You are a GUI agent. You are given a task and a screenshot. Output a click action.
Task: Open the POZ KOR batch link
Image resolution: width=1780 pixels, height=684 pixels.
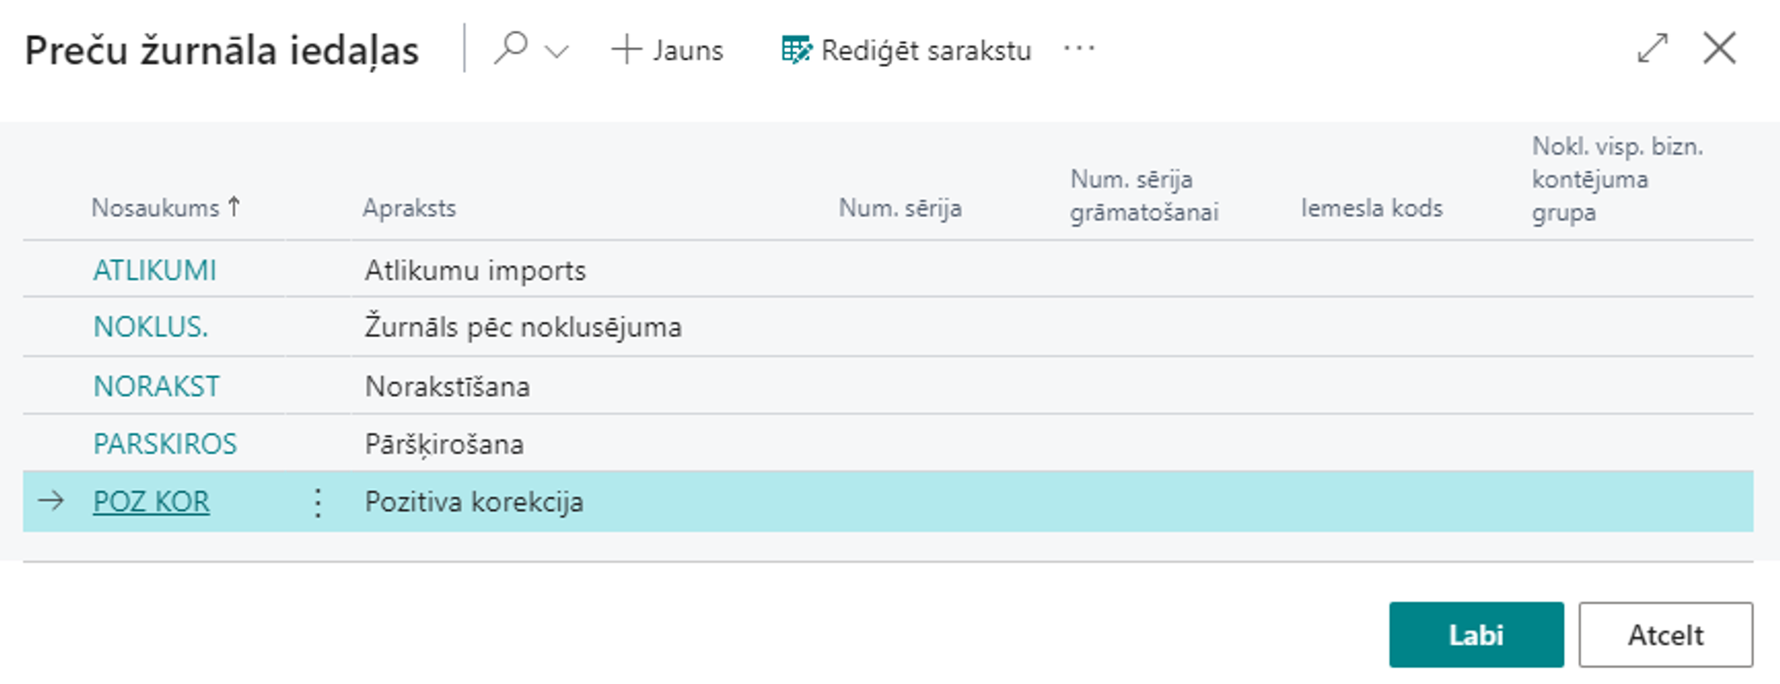pos(151,502)
